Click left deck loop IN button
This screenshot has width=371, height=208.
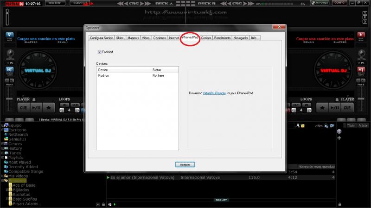[64, 105]
